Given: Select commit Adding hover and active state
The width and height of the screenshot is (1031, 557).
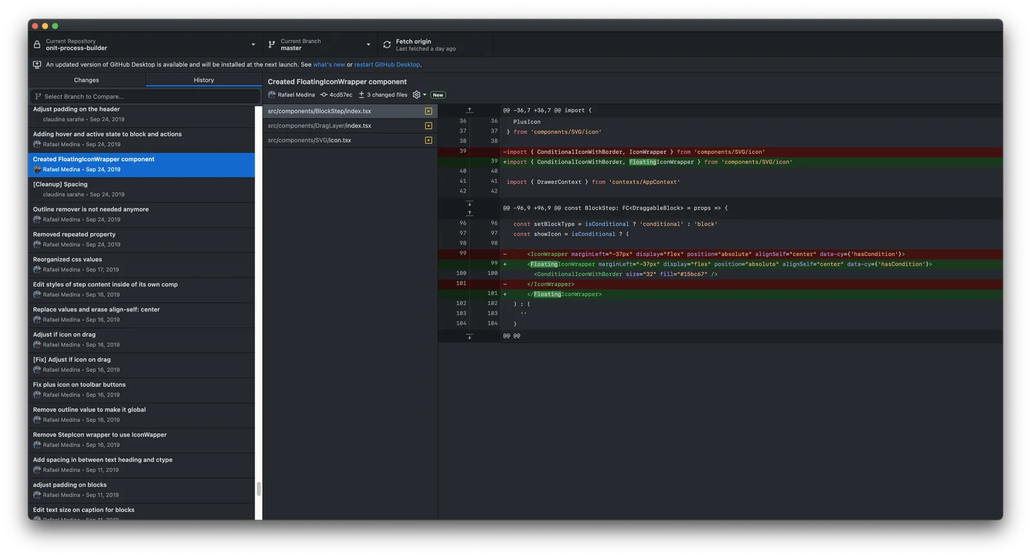Looking at the screenshot, I should pyautogui.click(x=142, y=140).
